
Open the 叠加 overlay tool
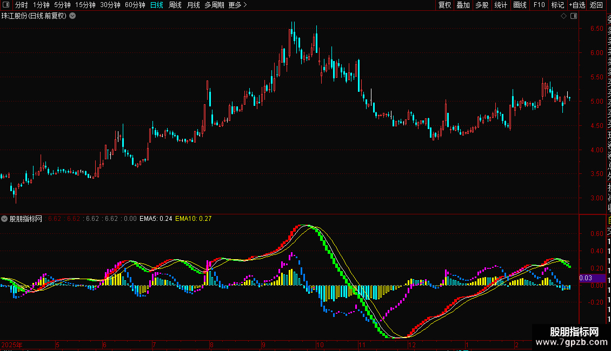463,5
